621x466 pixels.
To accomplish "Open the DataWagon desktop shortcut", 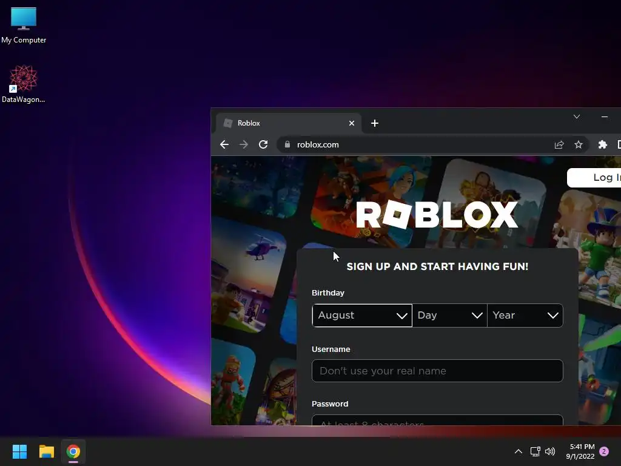I will tap(24, 84).
